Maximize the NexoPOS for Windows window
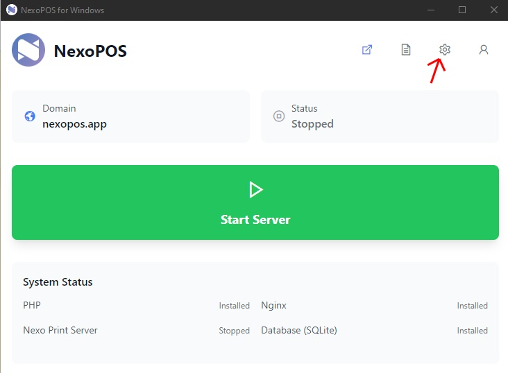 (462, 10)
